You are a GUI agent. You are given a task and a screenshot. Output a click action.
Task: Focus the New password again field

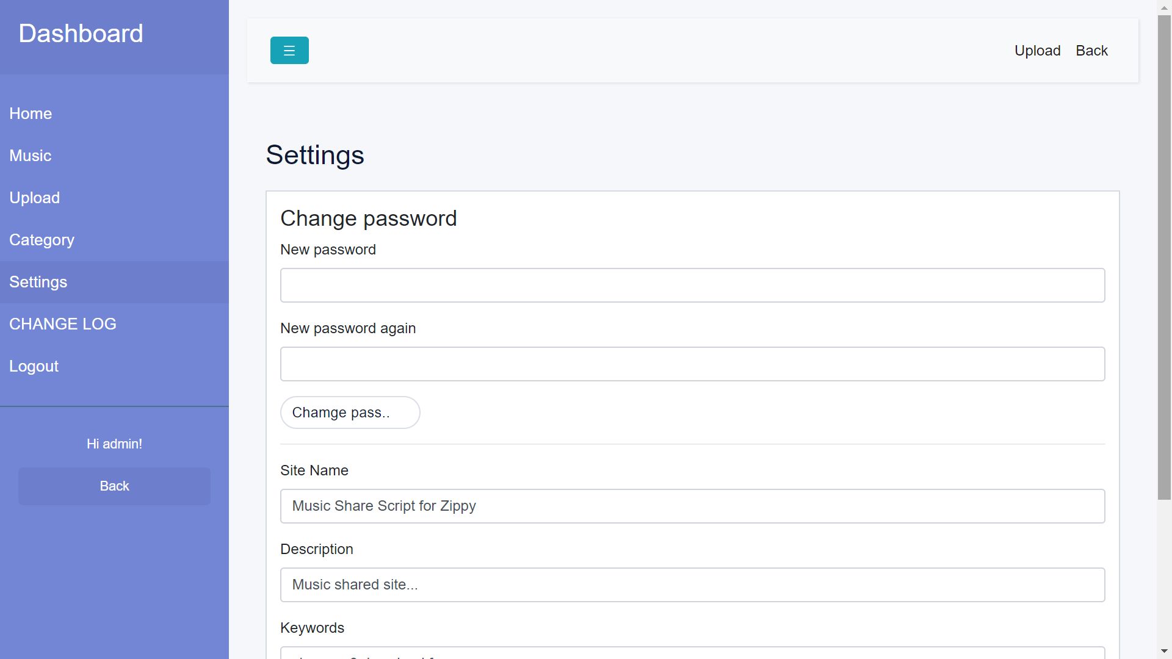coord(692,364)
